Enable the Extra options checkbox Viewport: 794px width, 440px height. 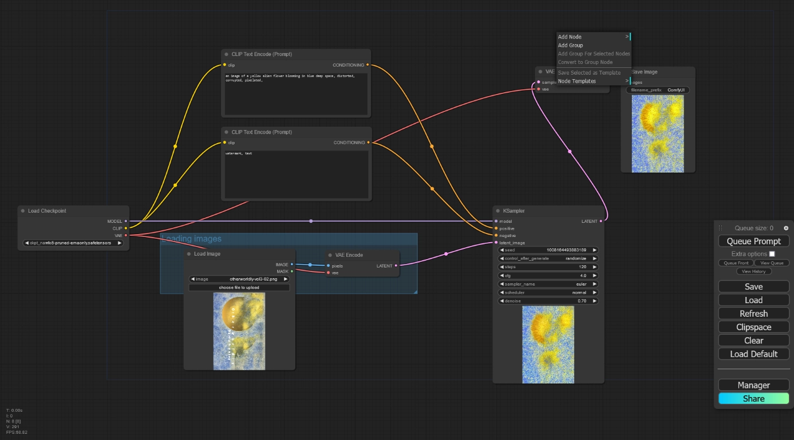click(771, 254)
